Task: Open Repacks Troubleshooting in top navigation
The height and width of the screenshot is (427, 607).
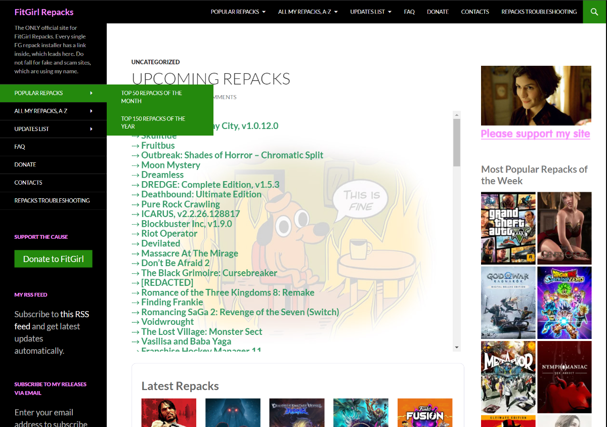Action: tap(539, 12)
